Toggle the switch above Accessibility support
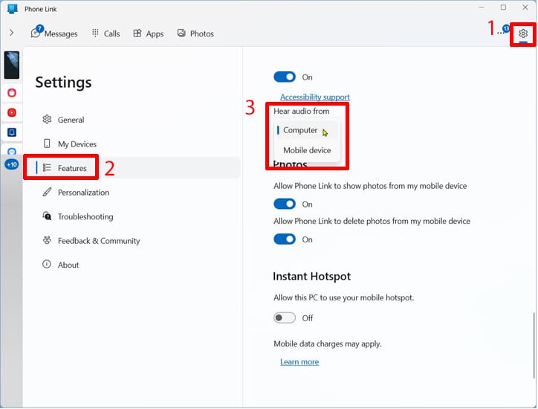The image size is (538, 409). pos(285,77)
